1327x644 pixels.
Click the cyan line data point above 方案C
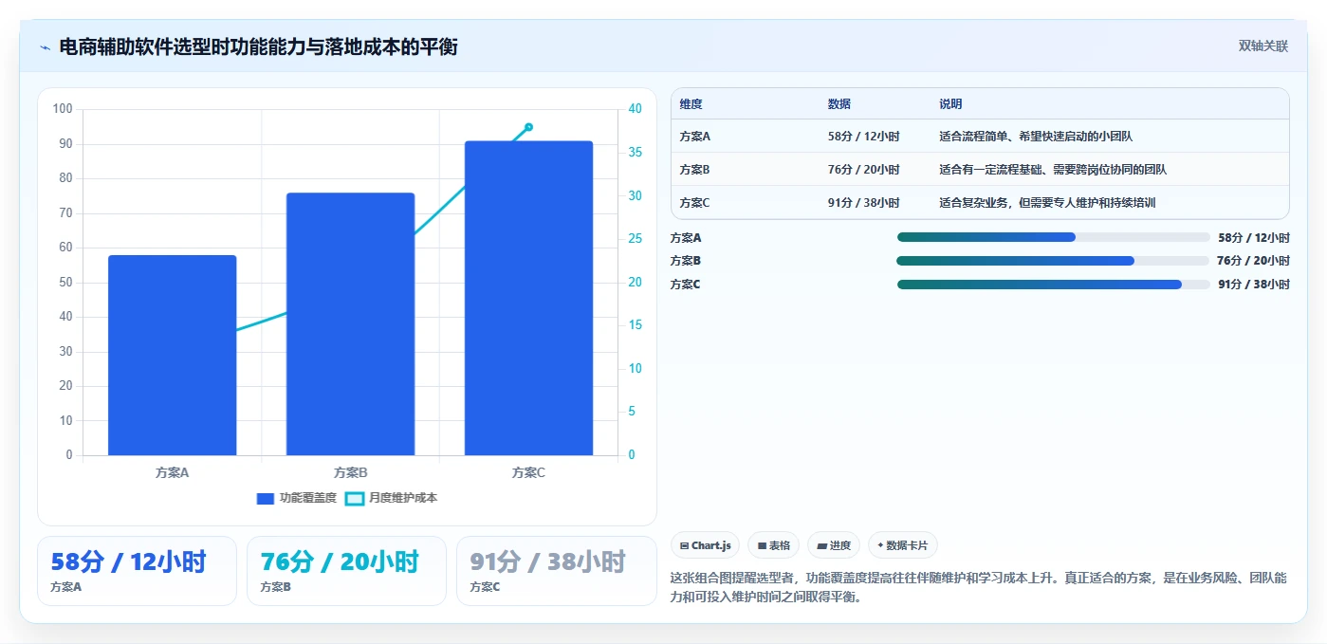click(x=528, y=127)
